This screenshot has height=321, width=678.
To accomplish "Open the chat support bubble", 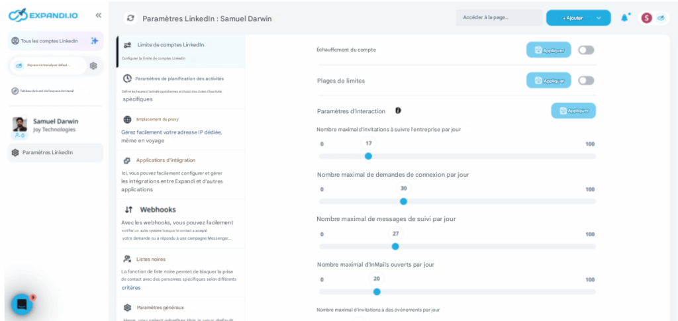I will (x=22, y=304).
